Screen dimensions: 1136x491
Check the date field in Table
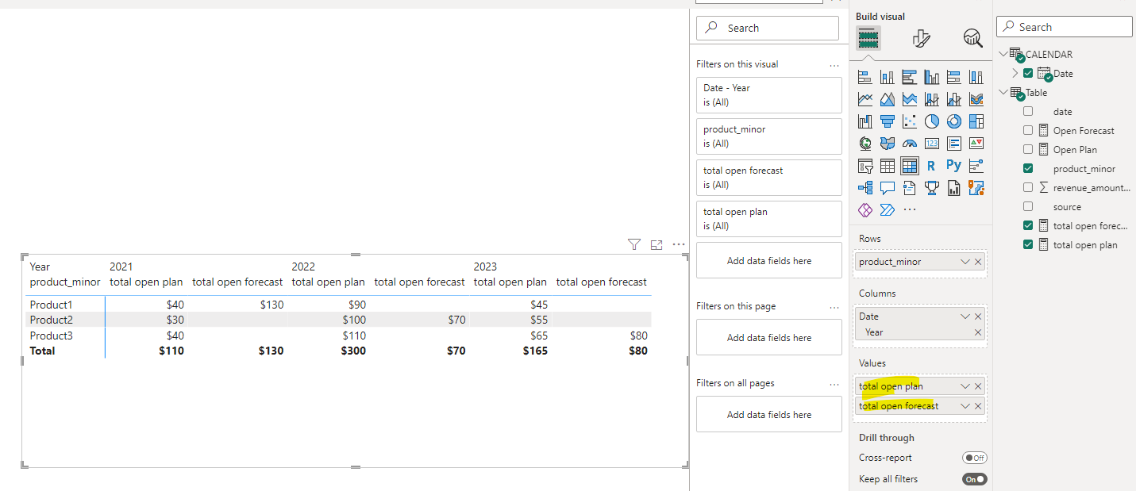(1028, 111)
